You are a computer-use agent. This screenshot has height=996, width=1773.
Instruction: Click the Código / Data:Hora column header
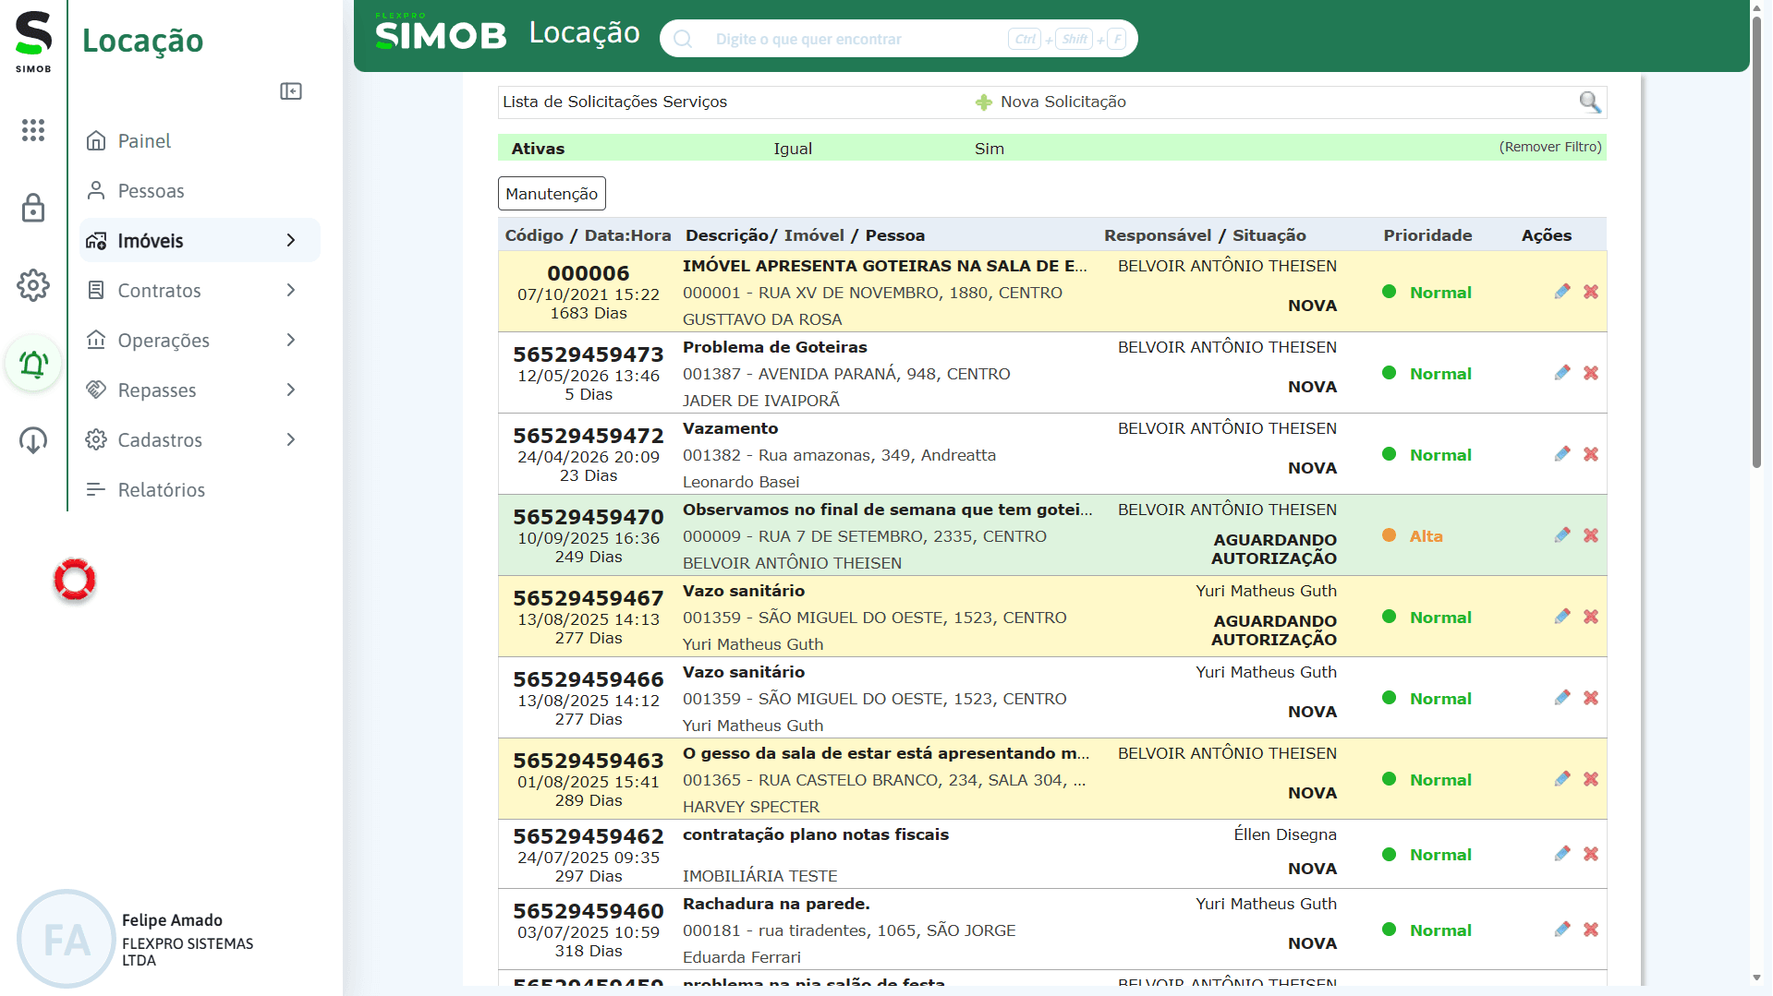pos(588,235)
